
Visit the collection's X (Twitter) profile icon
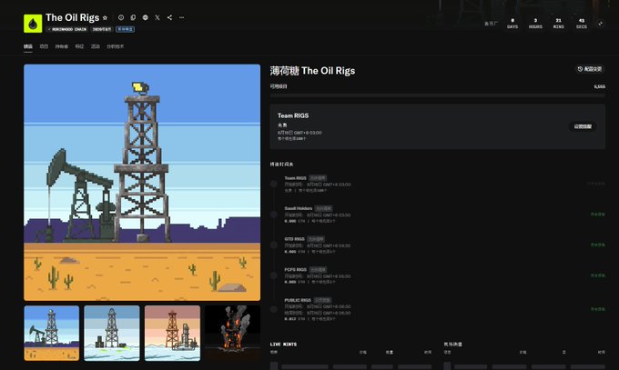pos(157,17)
